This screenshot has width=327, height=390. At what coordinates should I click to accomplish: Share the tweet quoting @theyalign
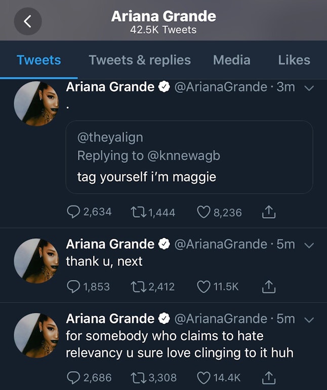268,212
